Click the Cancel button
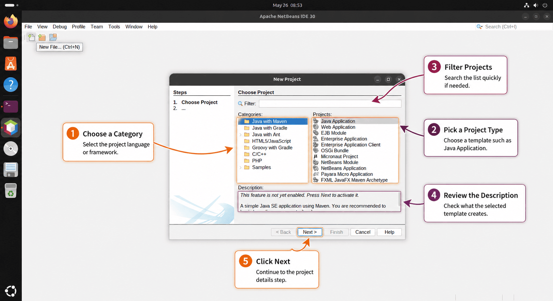553x301 pixels. 363,232
